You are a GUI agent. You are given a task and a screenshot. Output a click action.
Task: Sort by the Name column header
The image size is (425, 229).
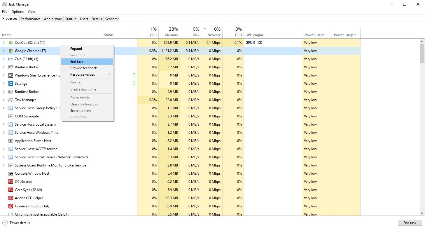pyautogui.click(x=51, y=32)
